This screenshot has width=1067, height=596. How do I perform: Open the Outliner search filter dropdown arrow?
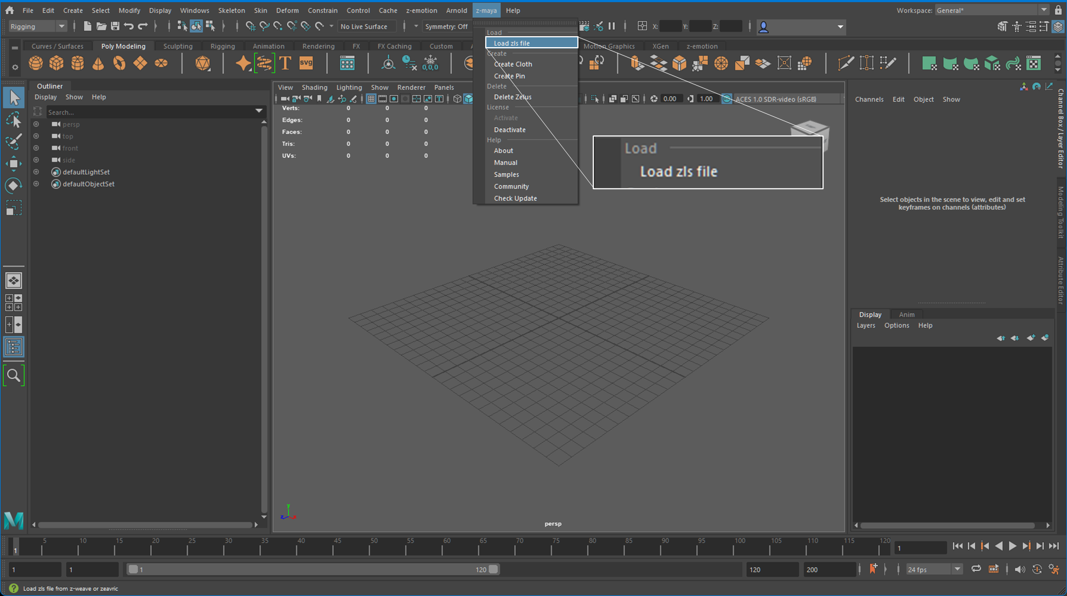tap(259, 111)
